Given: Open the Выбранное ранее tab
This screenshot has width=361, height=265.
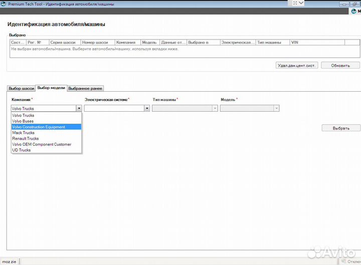Looking at the screenshot, I should click(x=85, y=88).
